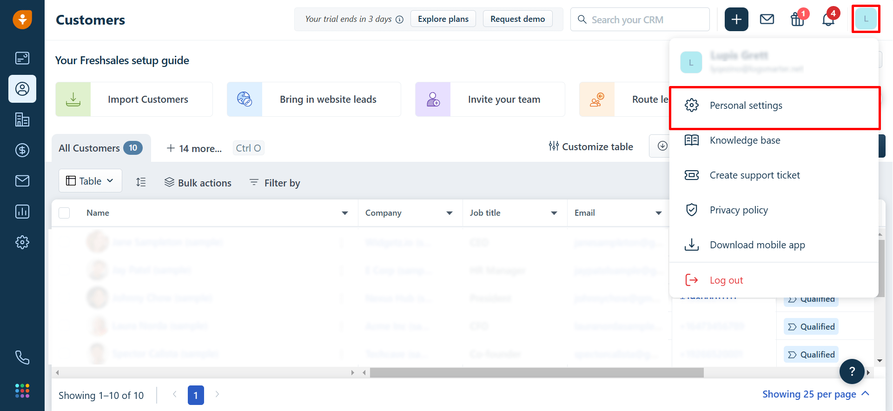Click the right horizontal scrollbar thumb
Image resolution: width=893 pixels, height=411 pixels.
[x=537, y=372]
